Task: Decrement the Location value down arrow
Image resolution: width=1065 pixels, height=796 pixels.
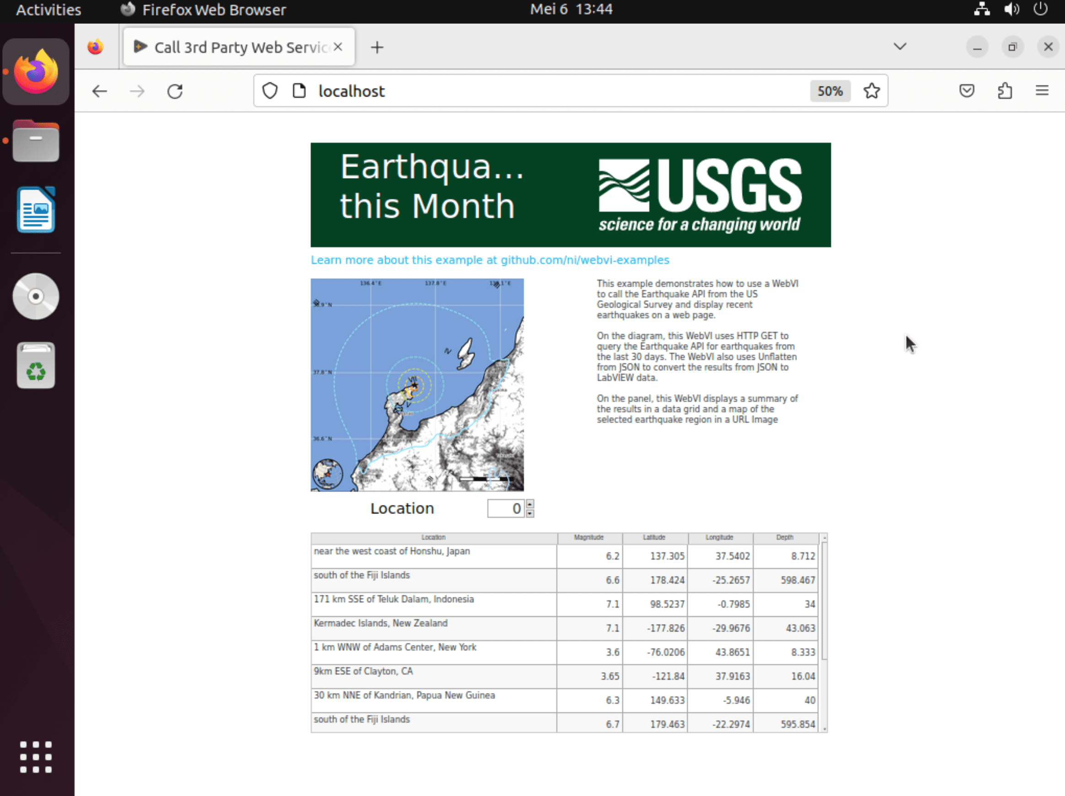Action: pos(530,513)
